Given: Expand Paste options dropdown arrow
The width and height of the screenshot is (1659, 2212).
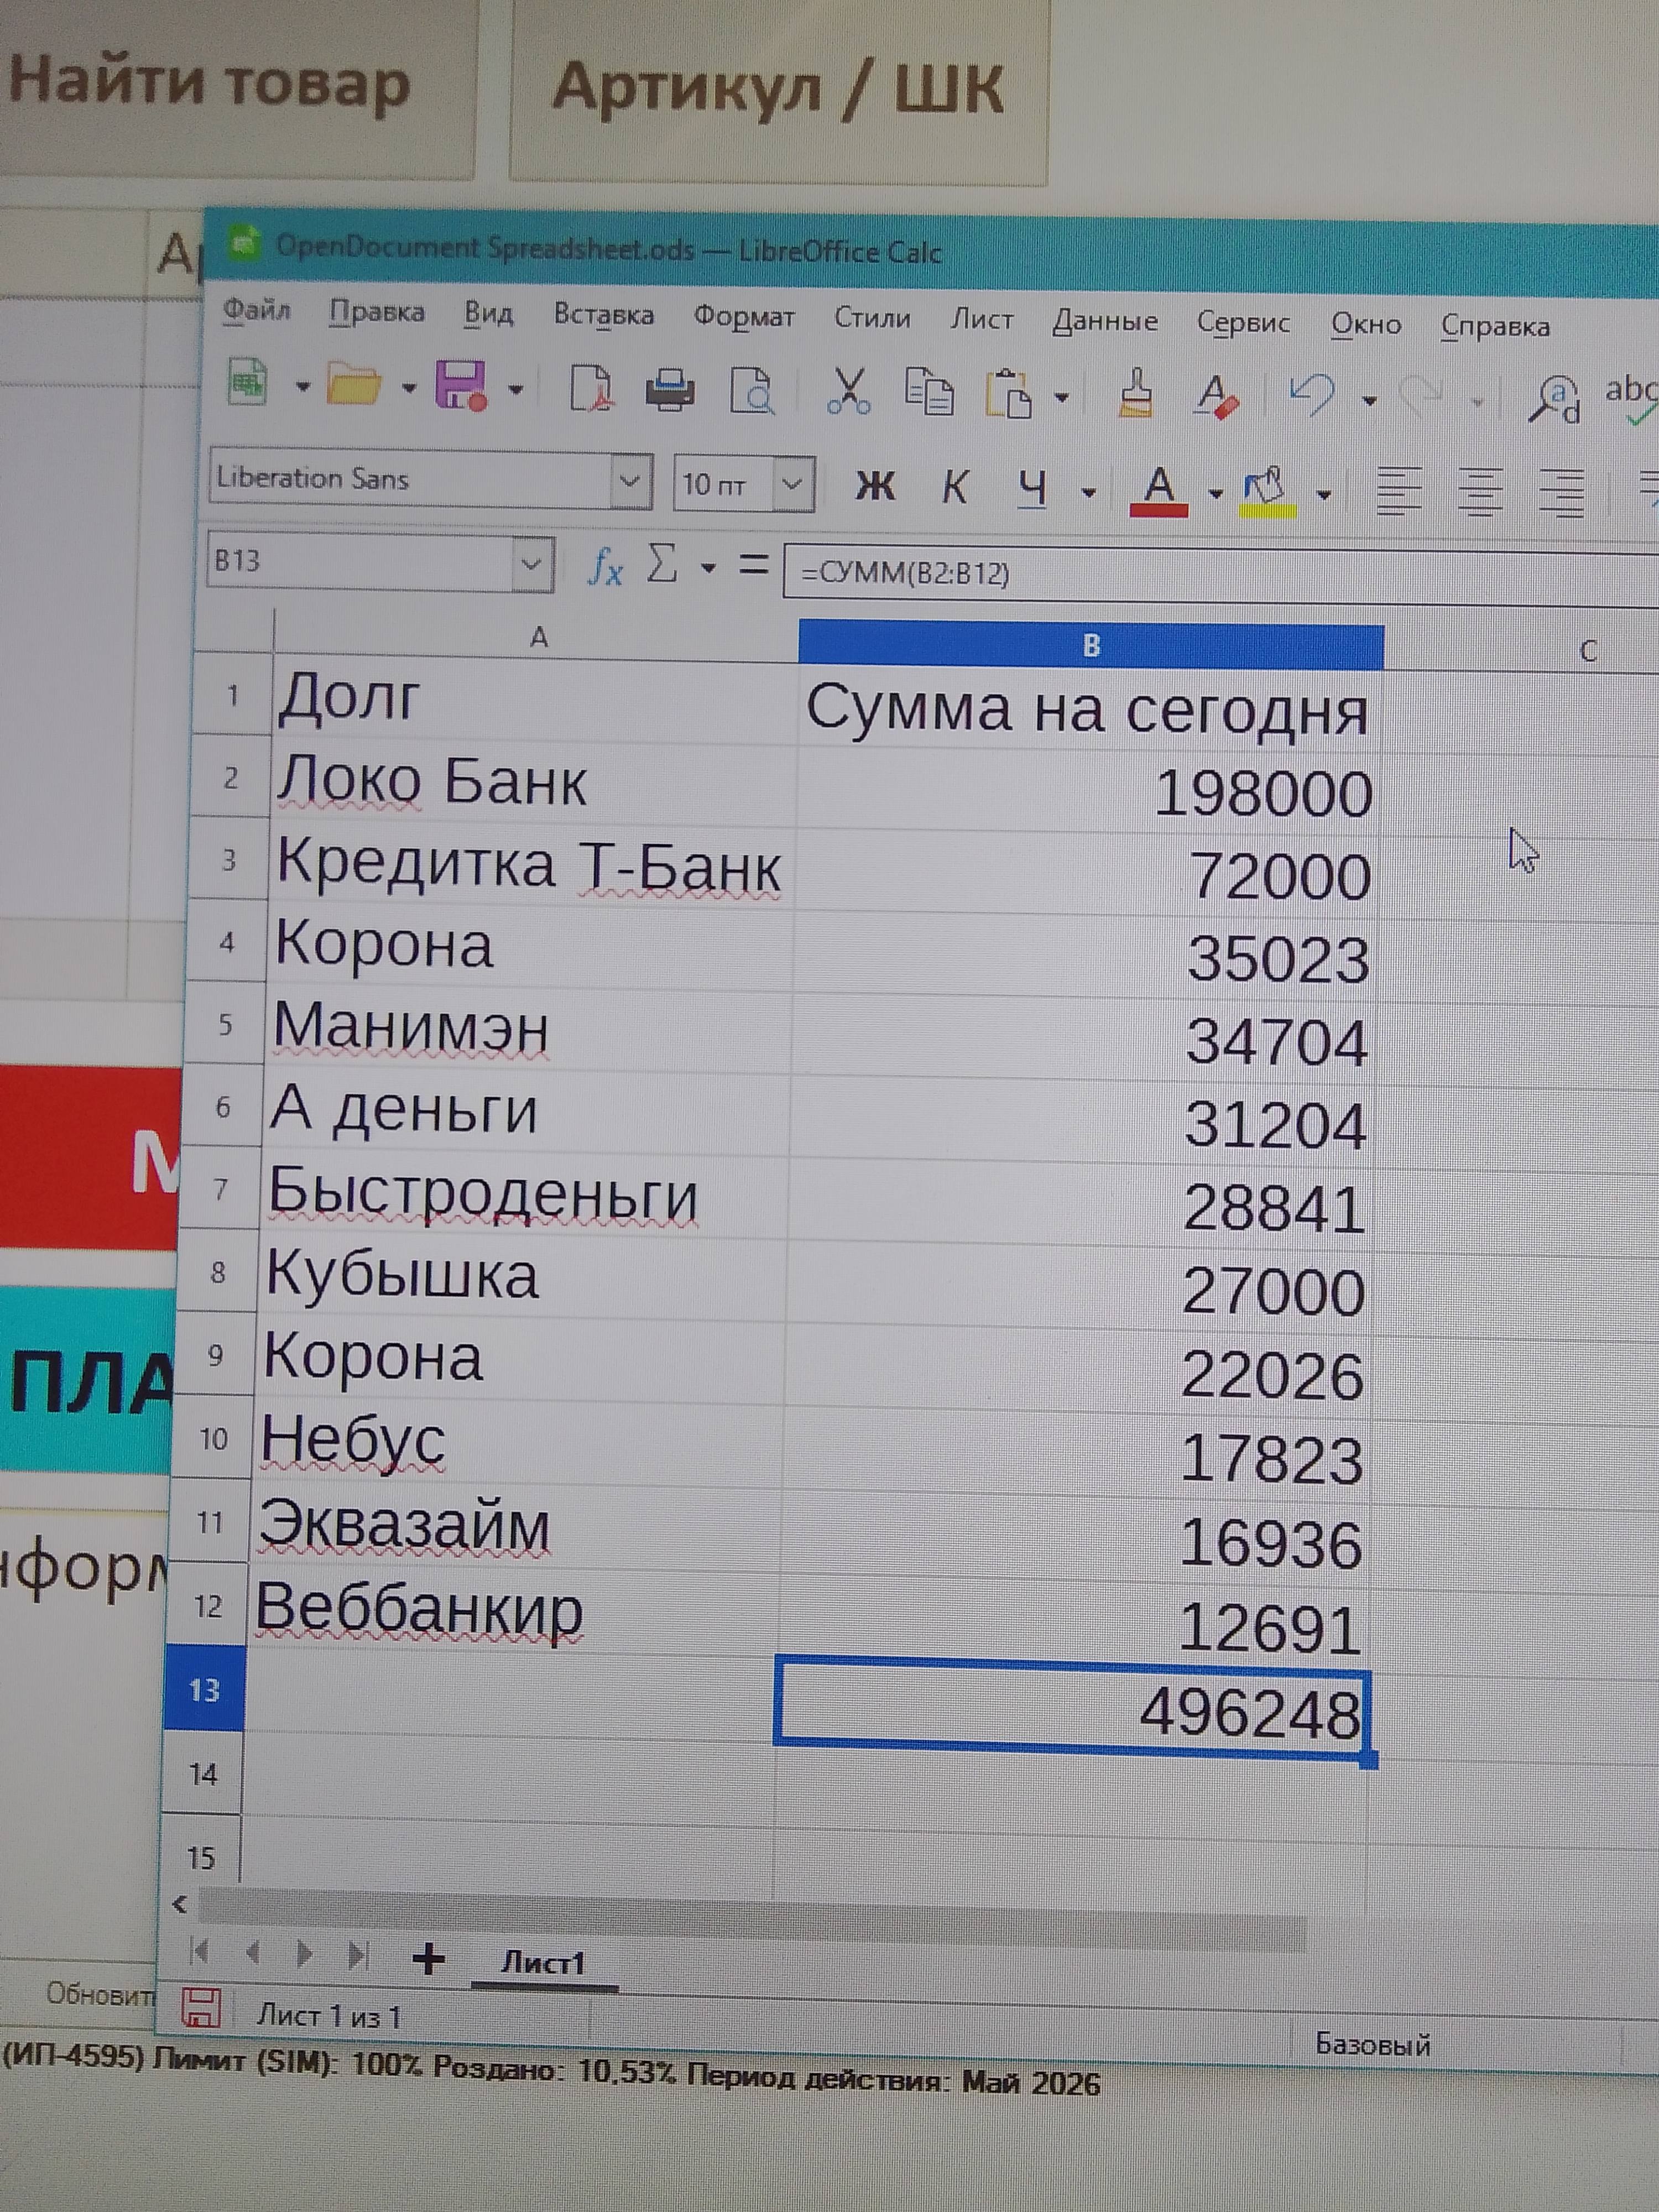Looking at the screenshot, I should (1061, 397).
